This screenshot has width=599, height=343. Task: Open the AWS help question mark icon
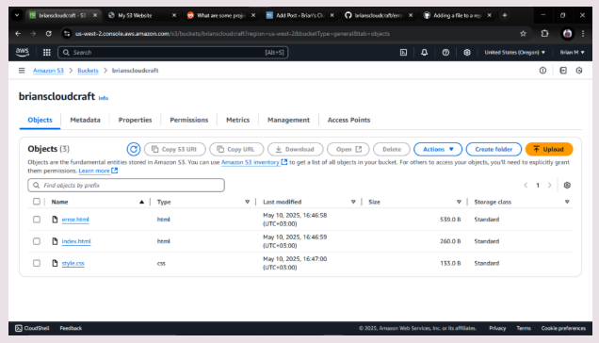coord(445,53)
